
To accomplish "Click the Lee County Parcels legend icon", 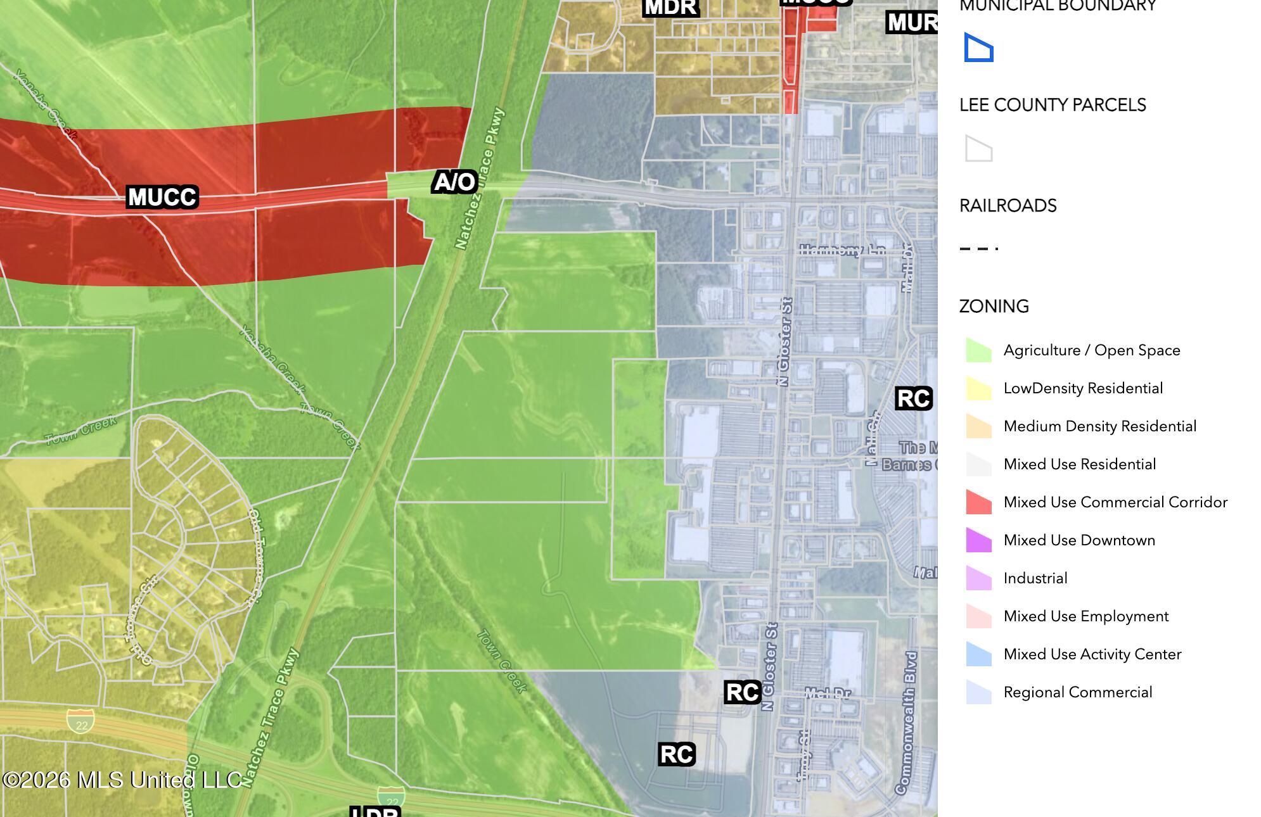I will click(979, 148).
